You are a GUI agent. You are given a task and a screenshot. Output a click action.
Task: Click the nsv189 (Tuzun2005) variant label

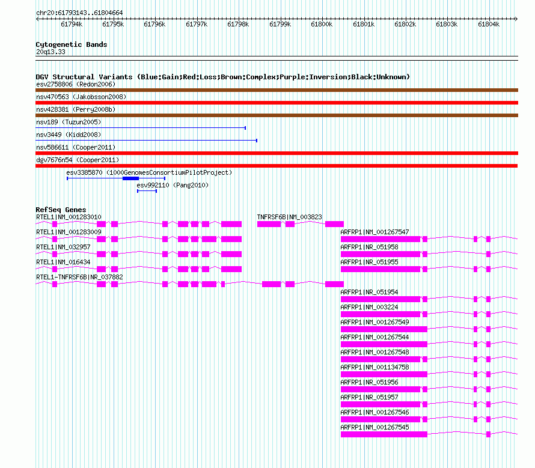(69, 122)
